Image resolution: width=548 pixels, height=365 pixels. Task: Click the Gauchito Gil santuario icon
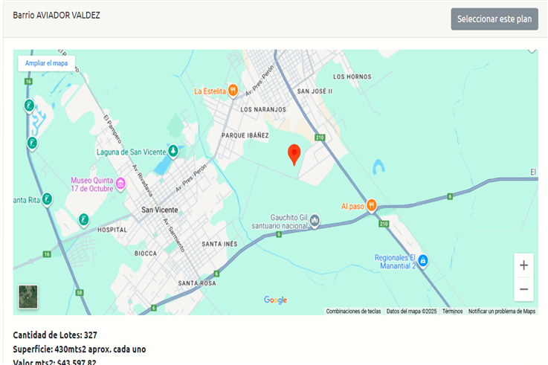click(315, 221)
